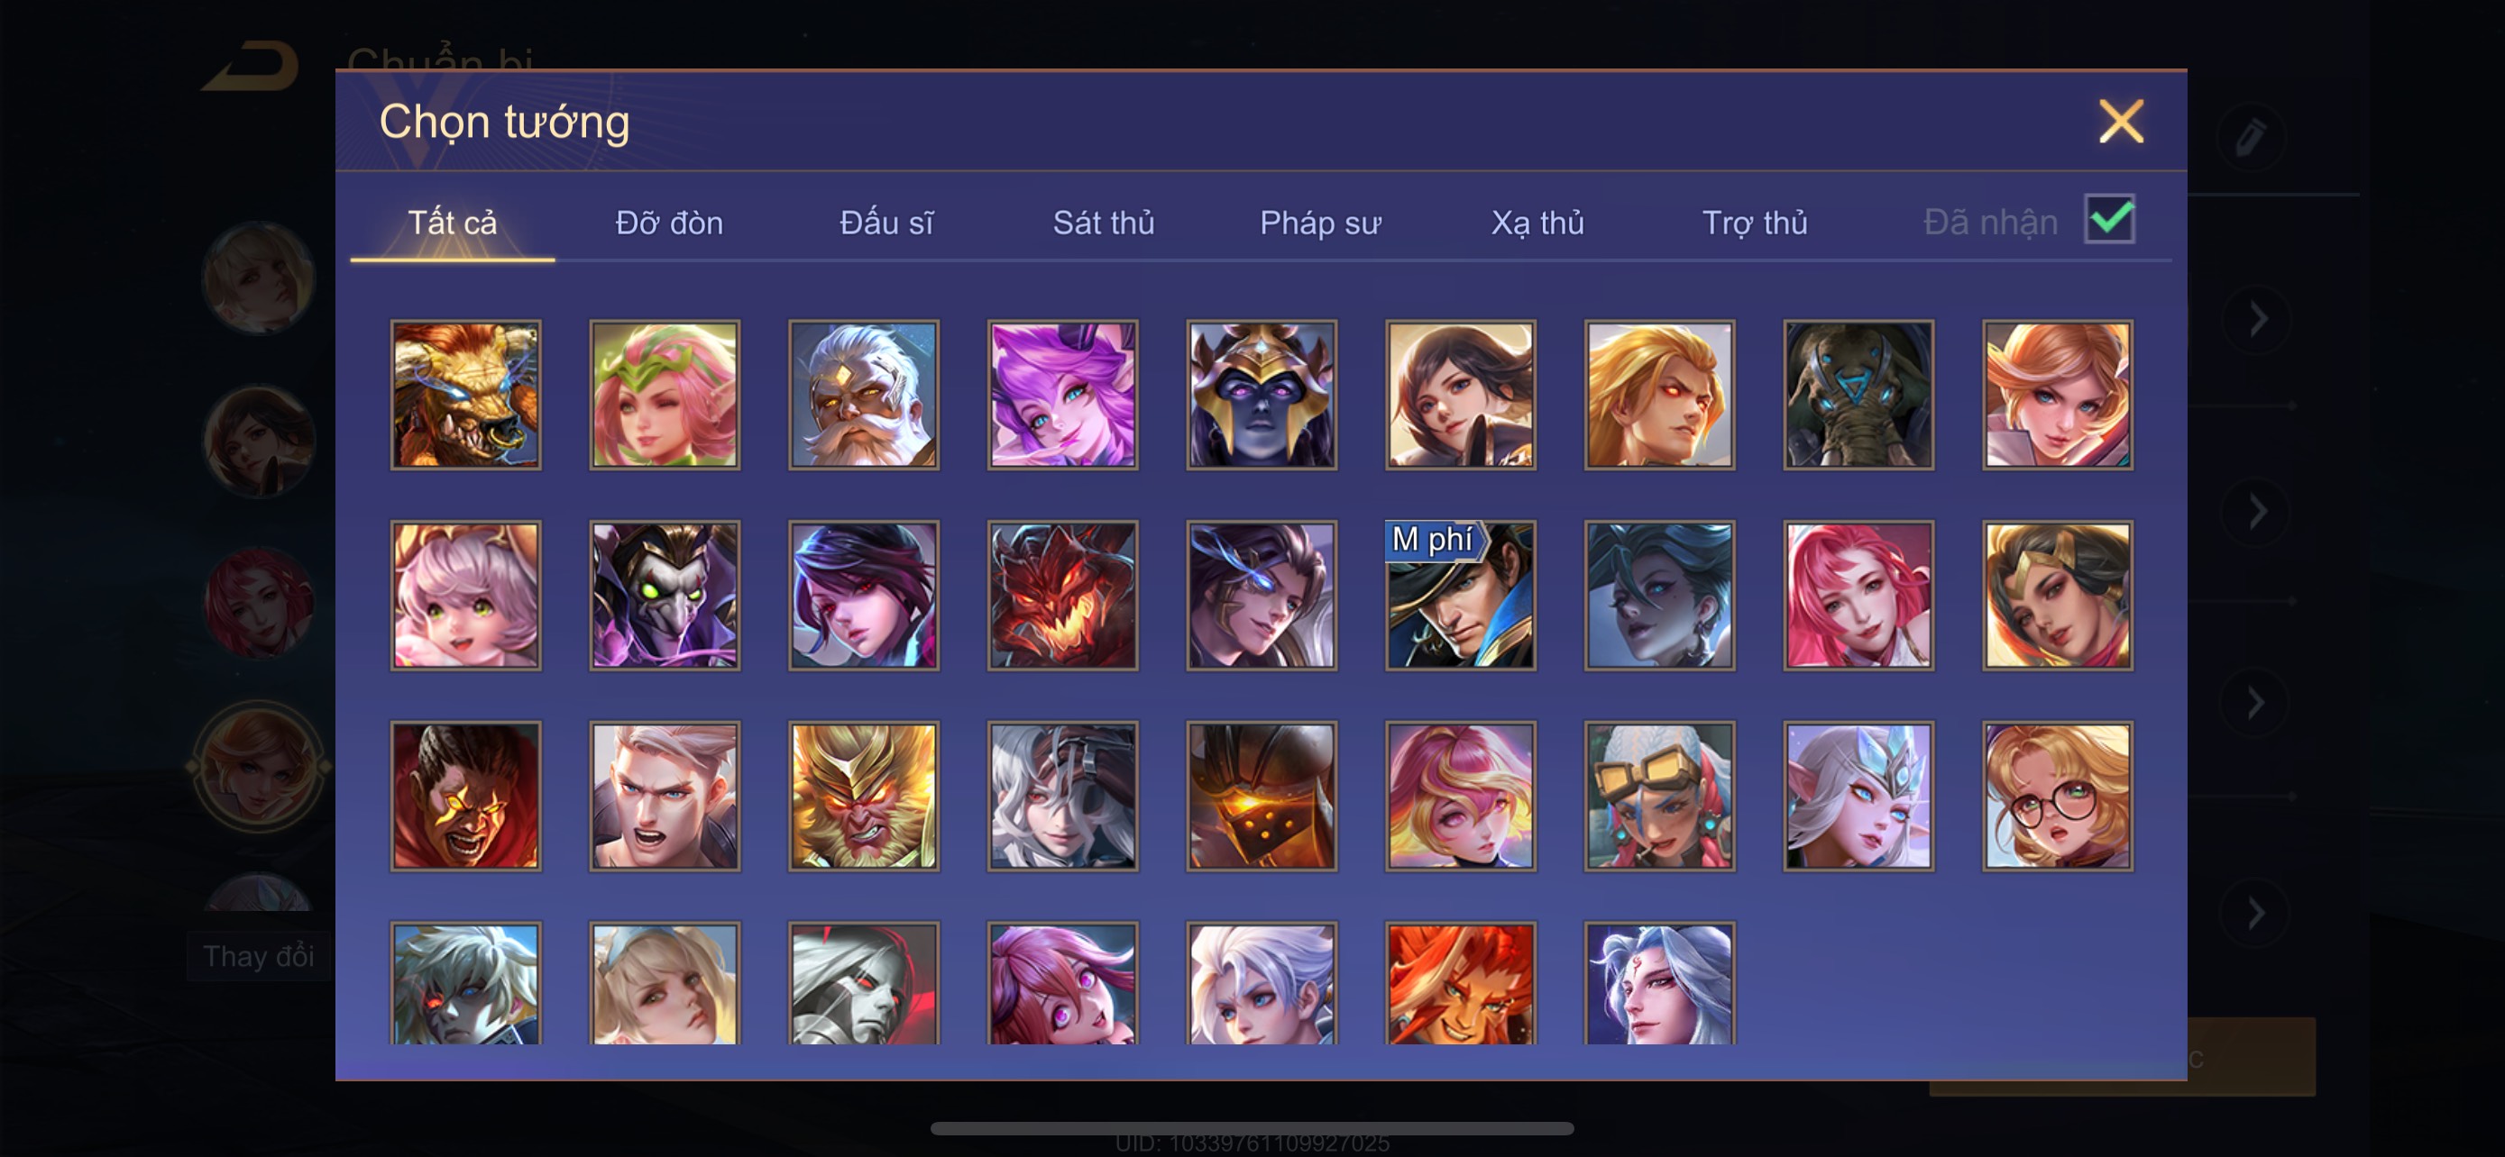Switch to the 'Trợ thủ' tab

point(1754,223)
